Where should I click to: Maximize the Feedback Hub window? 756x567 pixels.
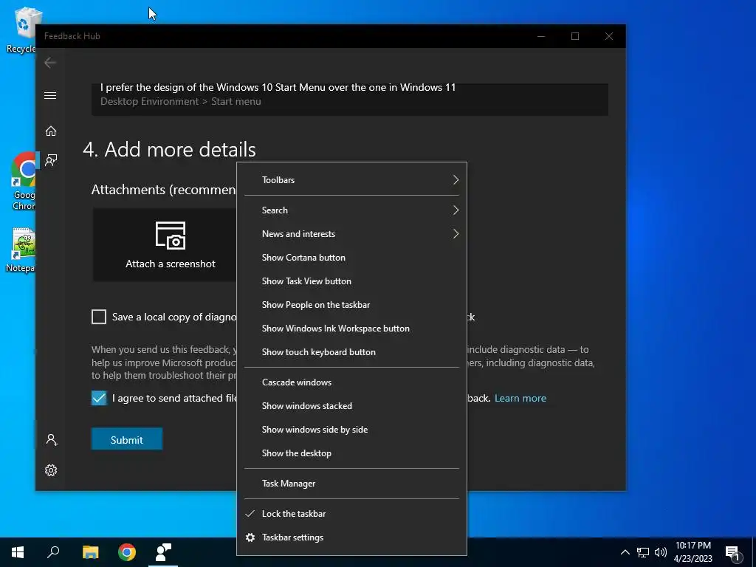tap(574, 36)
